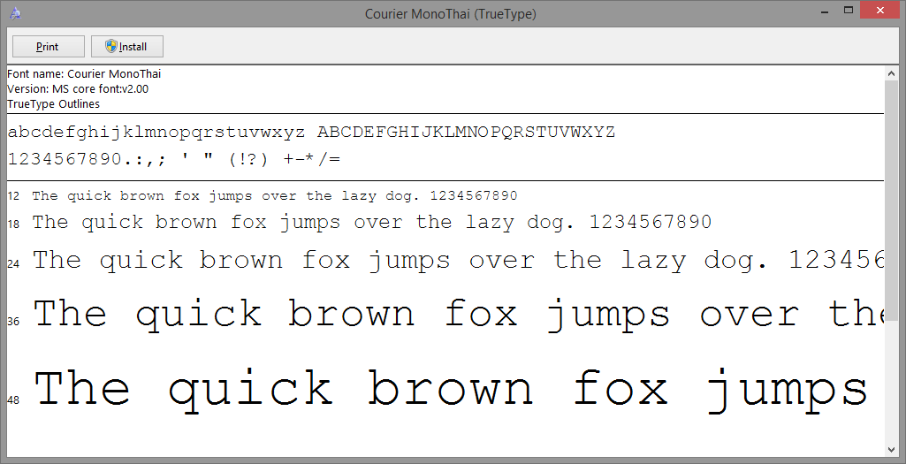This screenshot has height=464, width=906.
Task: Click the 'Version: MS core font:v2.00' line
Action: pyautogui.click(x=78, y=89)
